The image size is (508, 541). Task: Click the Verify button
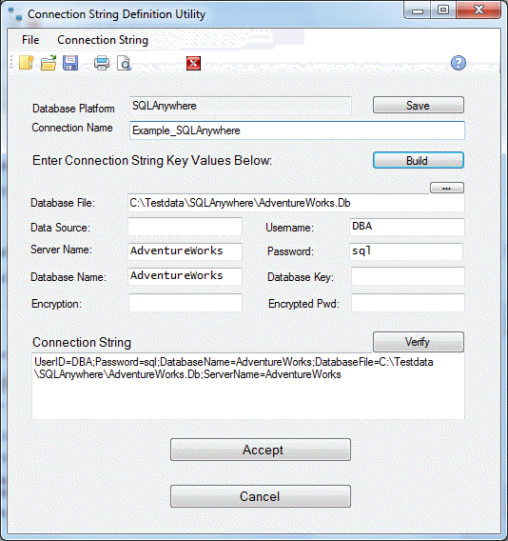(419, 342)
